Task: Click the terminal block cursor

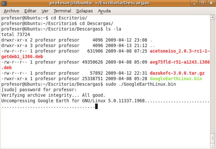Action: pos(96,106)
